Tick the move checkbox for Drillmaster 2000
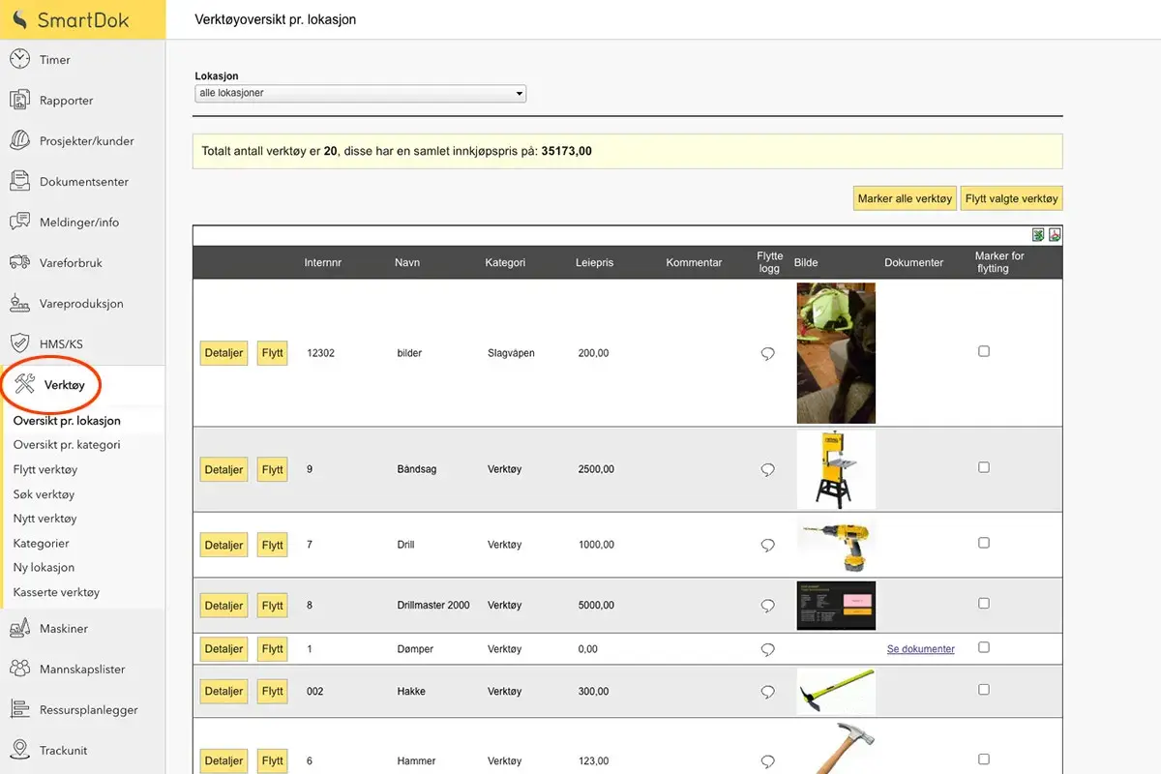Image resolution: width=1161 pixels, height=774 pixels. point(984,603)
